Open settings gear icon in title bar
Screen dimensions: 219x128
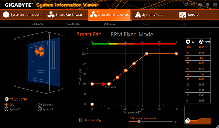[186, 5]
